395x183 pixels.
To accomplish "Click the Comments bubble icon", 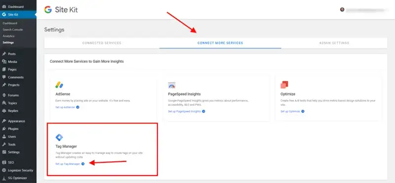I will click(4, 77).
